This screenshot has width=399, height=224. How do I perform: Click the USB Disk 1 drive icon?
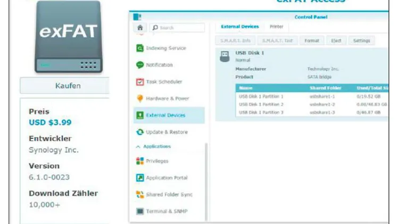click(225, 56)
